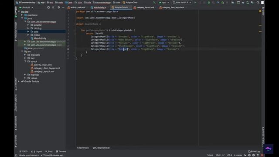Viewport: 279px width, 157px height.
Task: Click the yellow warning marker in editor gutter corner
Action: [x=260, y=11]
